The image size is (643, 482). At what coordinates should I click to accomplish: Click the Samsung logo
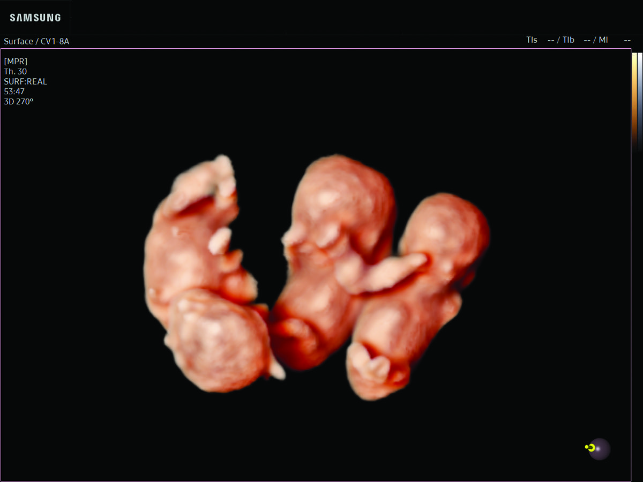(35, 18)
